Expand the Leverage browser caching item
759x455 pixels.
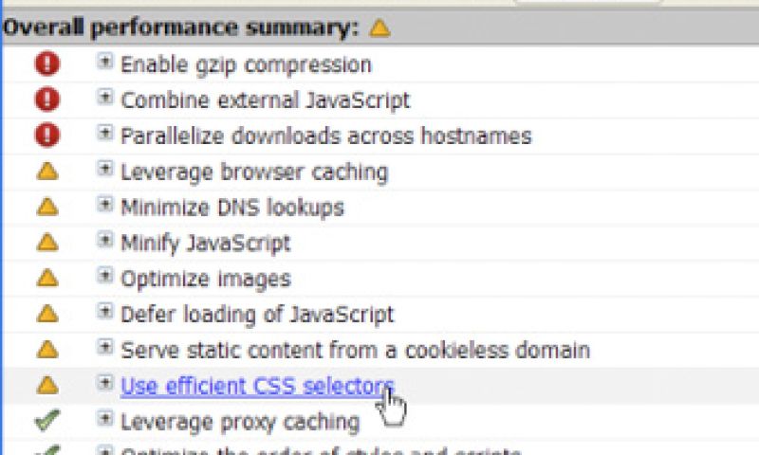pyautogui.click(x=105, y=169)
